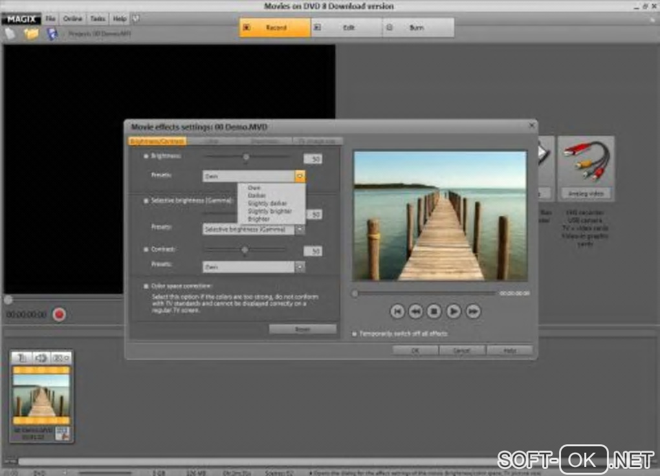660x476 pixels.
Task: Choose 'Slightly darker' preset
Action: click(267, 203)
